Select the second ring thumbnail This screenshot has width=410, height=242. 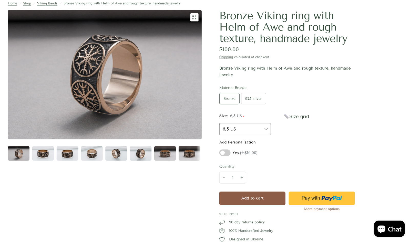43,153
